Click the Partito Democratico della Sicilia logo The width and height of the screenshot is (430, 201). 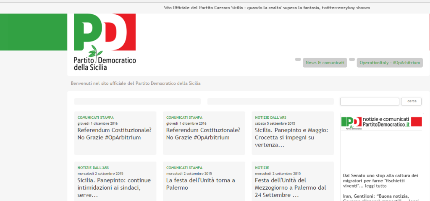[x=105, y=42]
